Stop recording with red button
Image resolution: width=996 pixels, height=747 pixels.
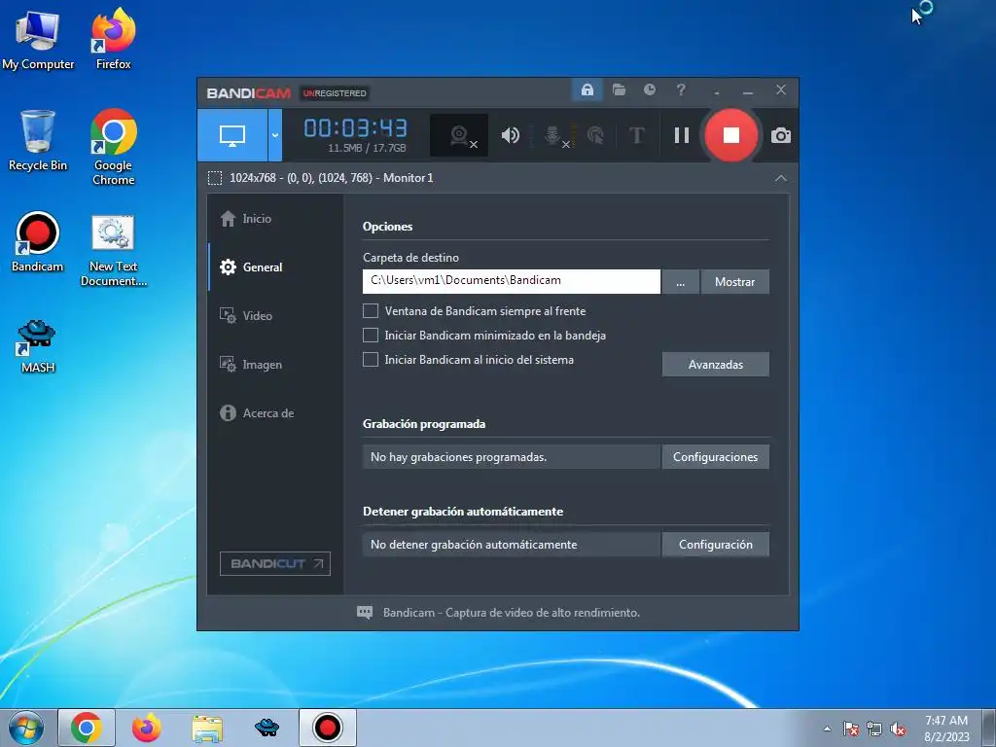(x=731, y=135)
